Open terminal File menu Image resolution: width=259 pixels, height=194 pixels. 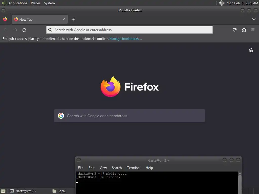pos(81,168)
